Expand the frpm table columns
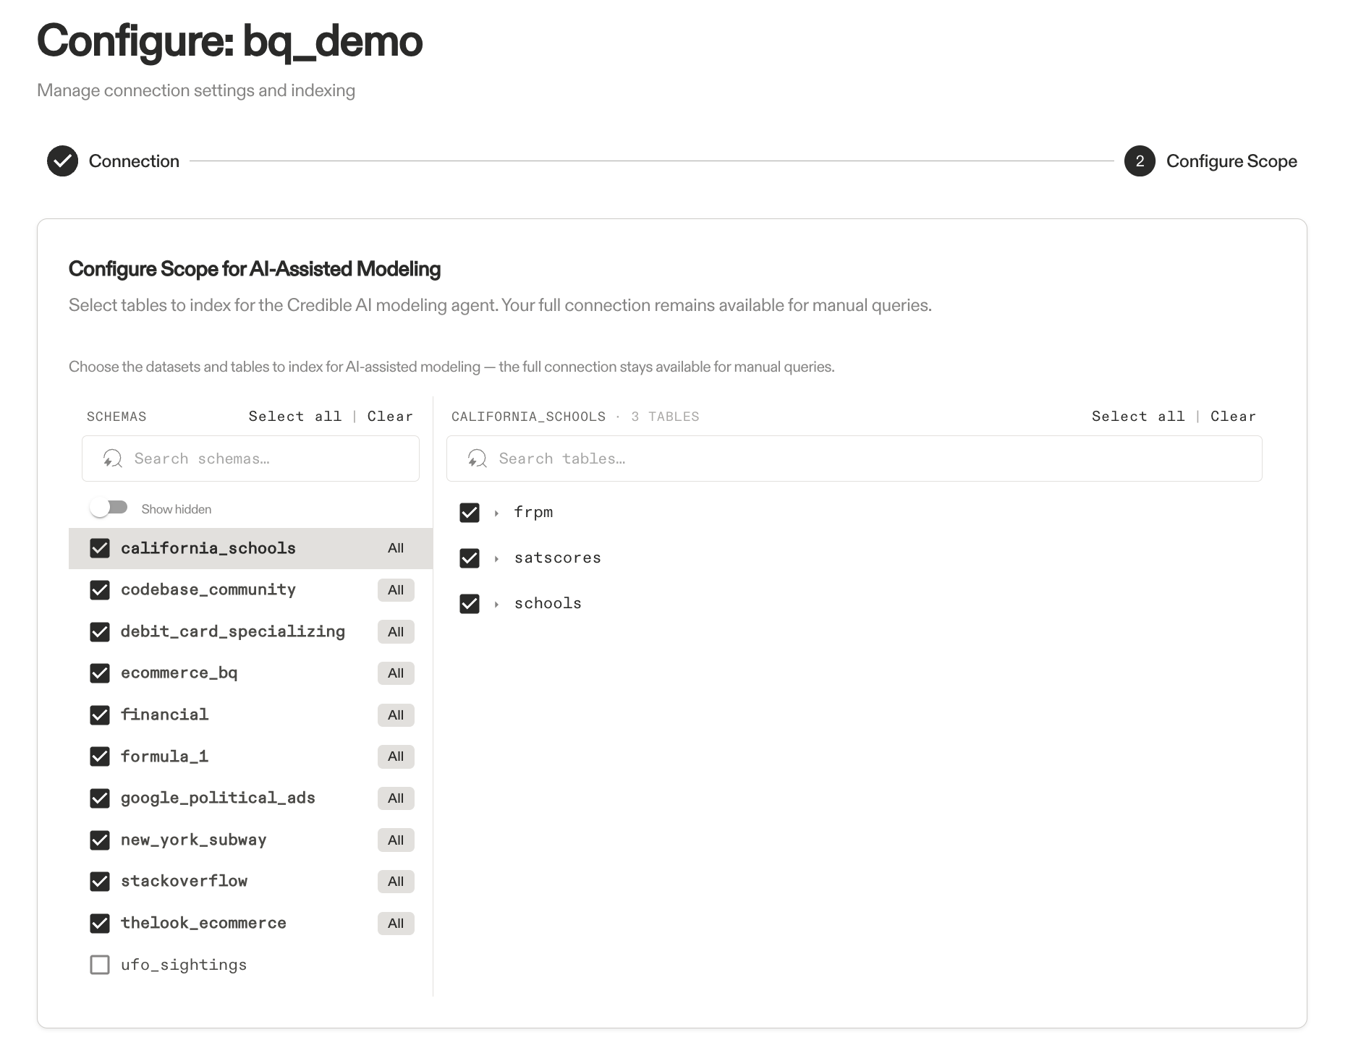 coord(496,513)
